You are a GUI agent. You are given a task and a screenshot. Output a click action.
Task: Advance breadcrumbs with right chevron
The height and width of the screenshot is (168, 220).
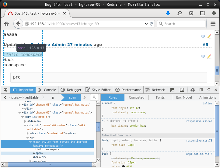(84, 97)
